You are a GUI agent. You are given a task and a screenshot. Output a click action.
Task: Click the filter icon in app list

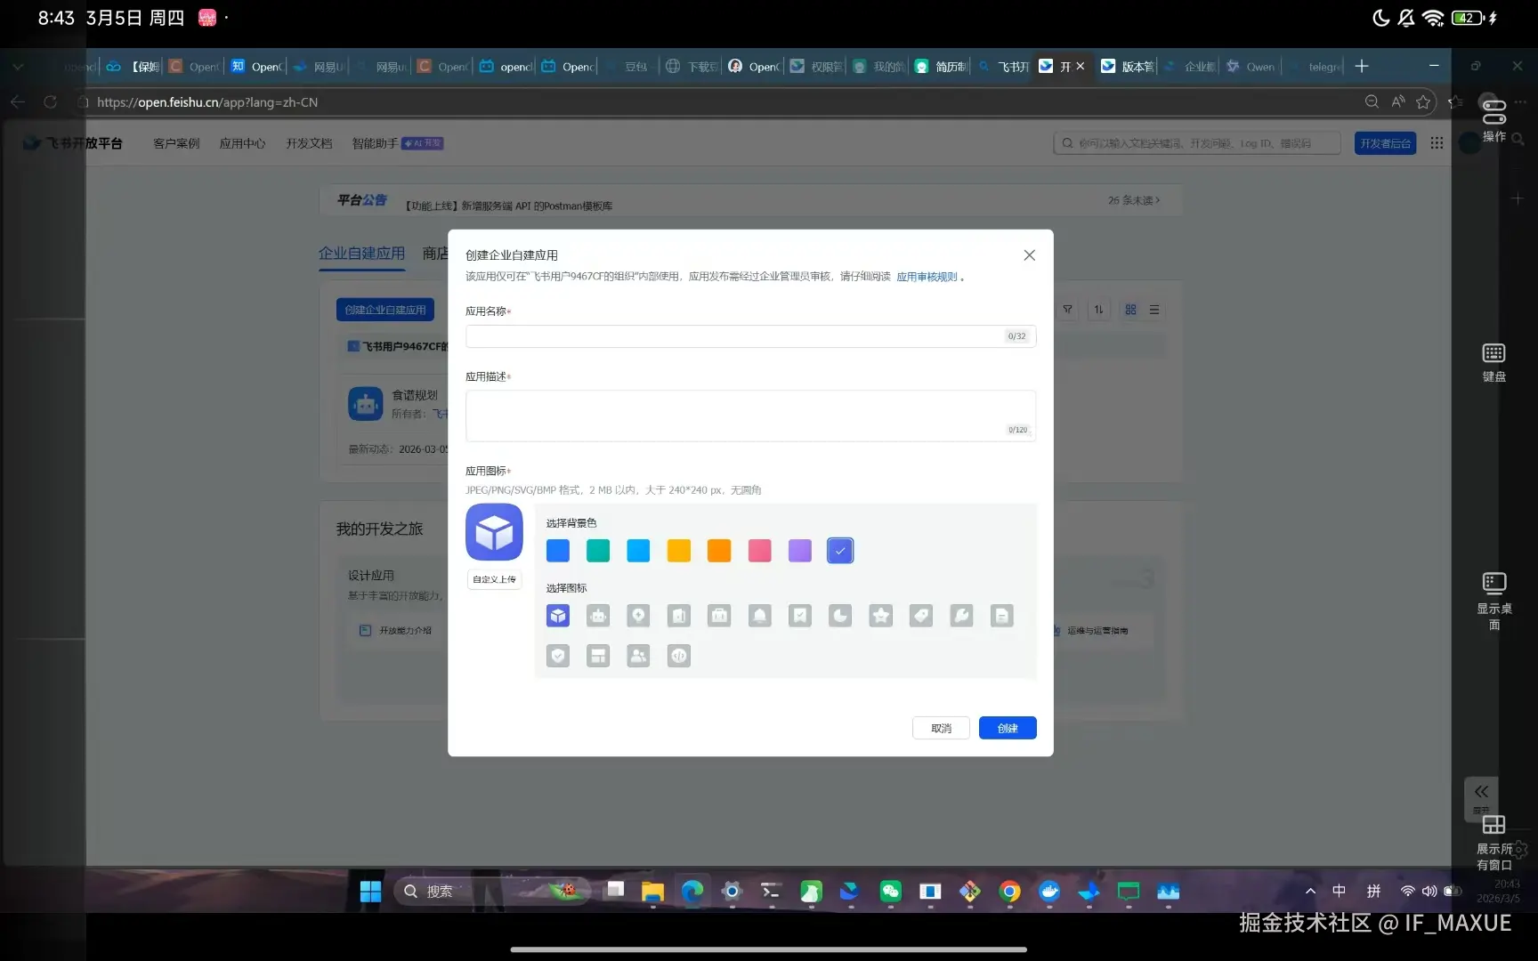tap(1067, 310)
